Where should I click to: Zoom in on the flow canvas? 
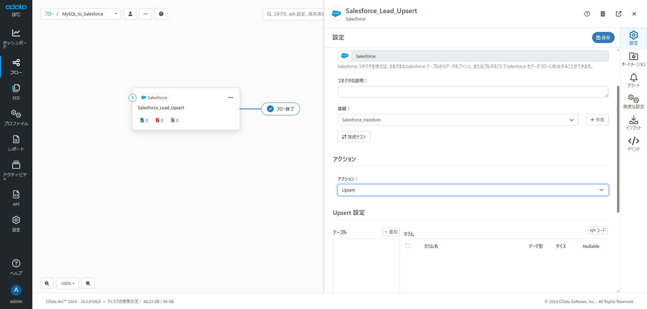pos(47,283)
